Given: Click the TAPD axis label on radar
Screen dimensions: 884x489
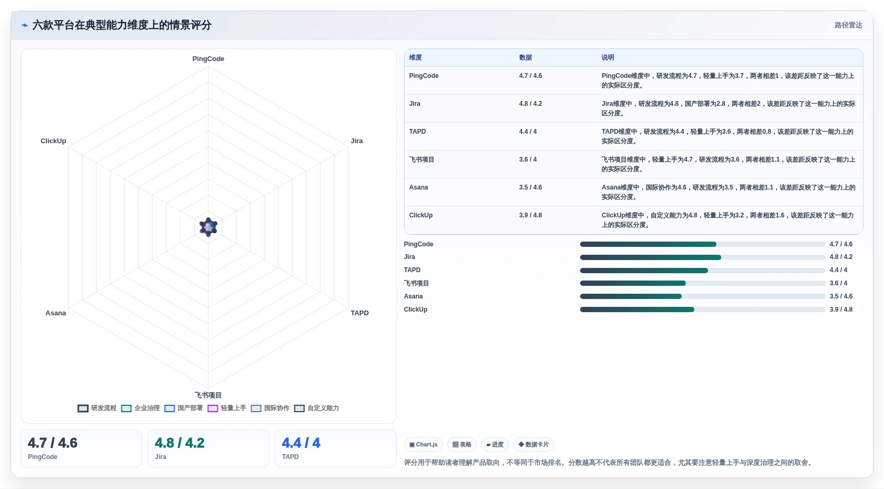Looking at the screenshot, I should [360, 313].
